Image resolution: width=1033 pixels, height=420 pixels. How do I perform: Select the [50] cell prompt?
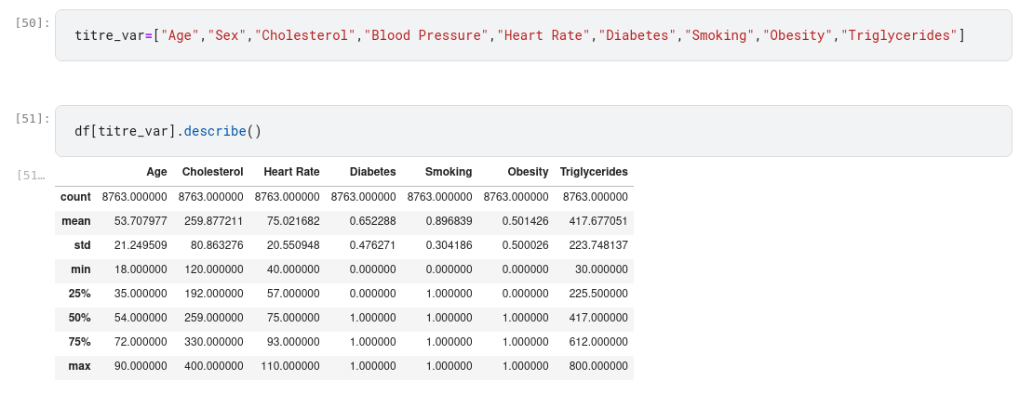click(x=33, y=22)
